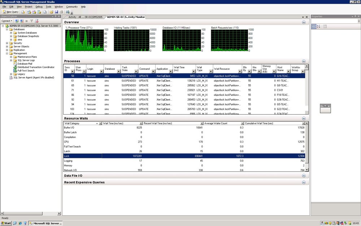Click the Analysis Services DMX Query icon

34,12
